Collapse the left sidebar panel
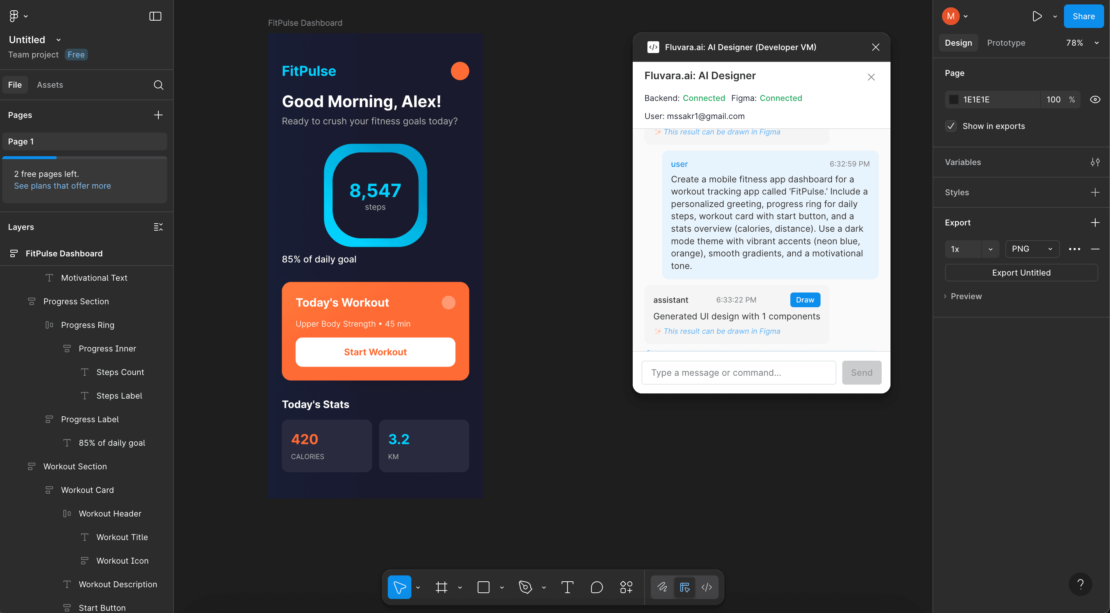Viewport: 1110px width, 613px height. pyautogui.click(x=155, y=16)
